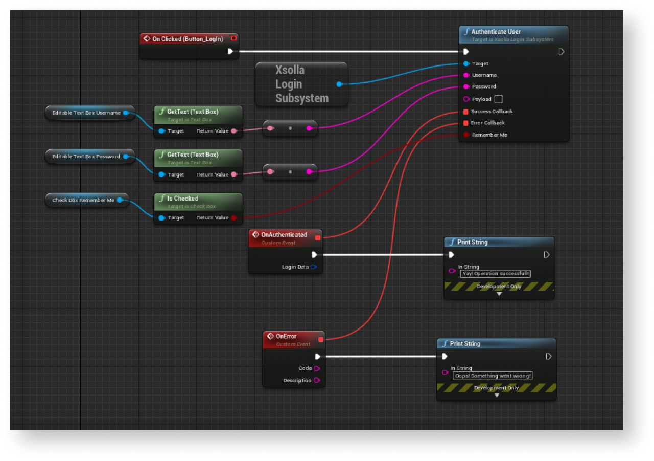The height and width of the screenshot is (461, 654).
Task: Click On Clicked (Button_LogIn) execution output pin
Action: click(230, 51)
